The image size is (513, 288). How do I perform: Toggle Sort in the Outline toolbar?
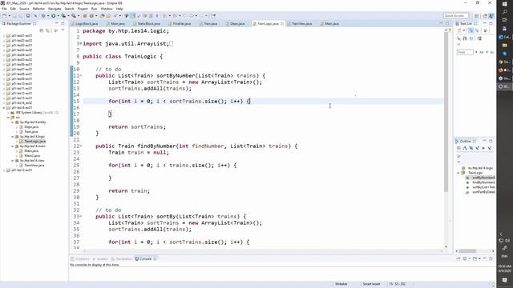[465, 148]
